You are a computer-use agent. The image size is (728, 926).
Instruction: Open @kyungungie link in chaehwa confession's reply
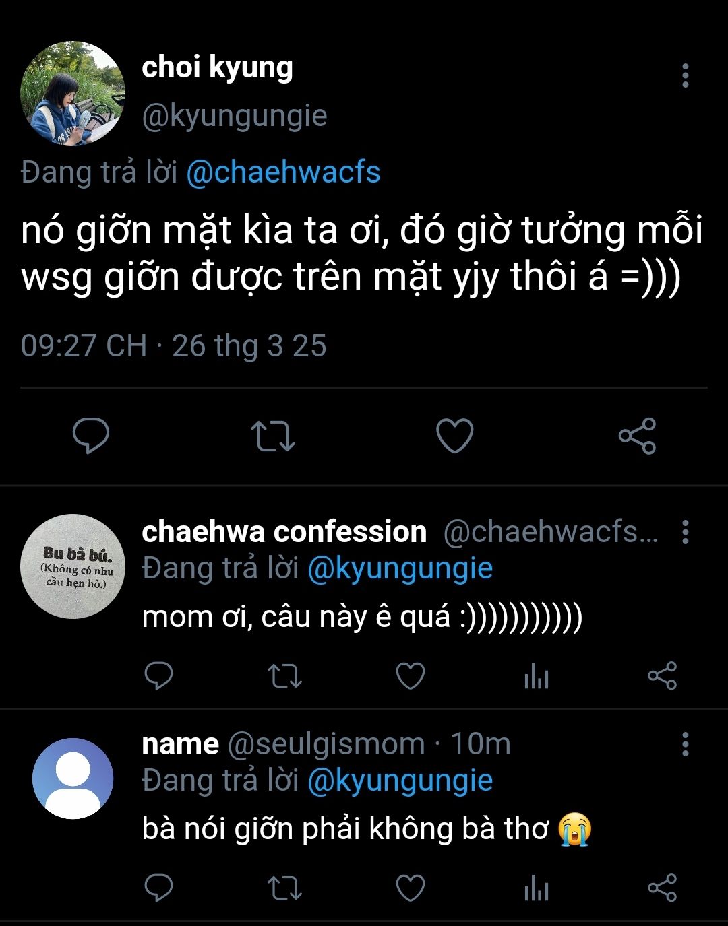(x=400, y=568)
